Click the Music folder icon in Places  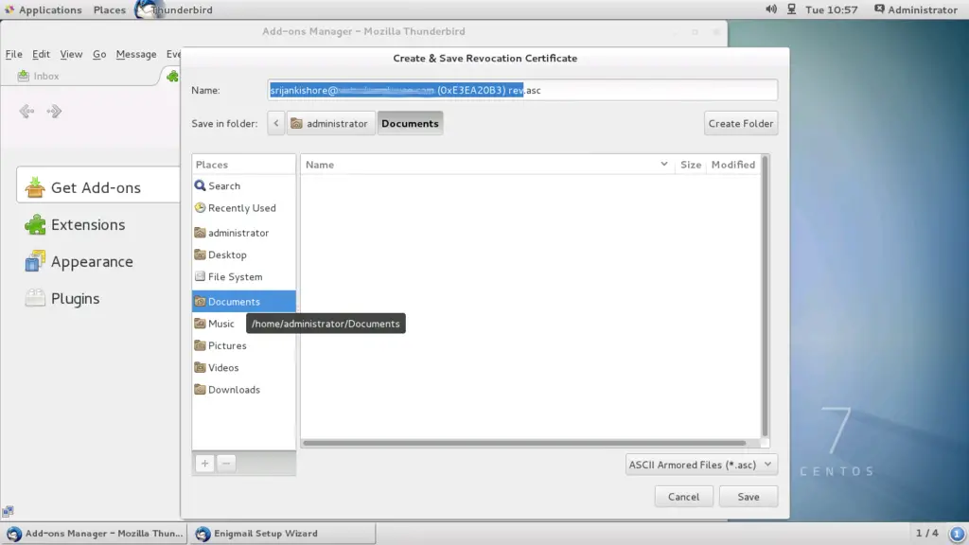[x=200, y=324]
